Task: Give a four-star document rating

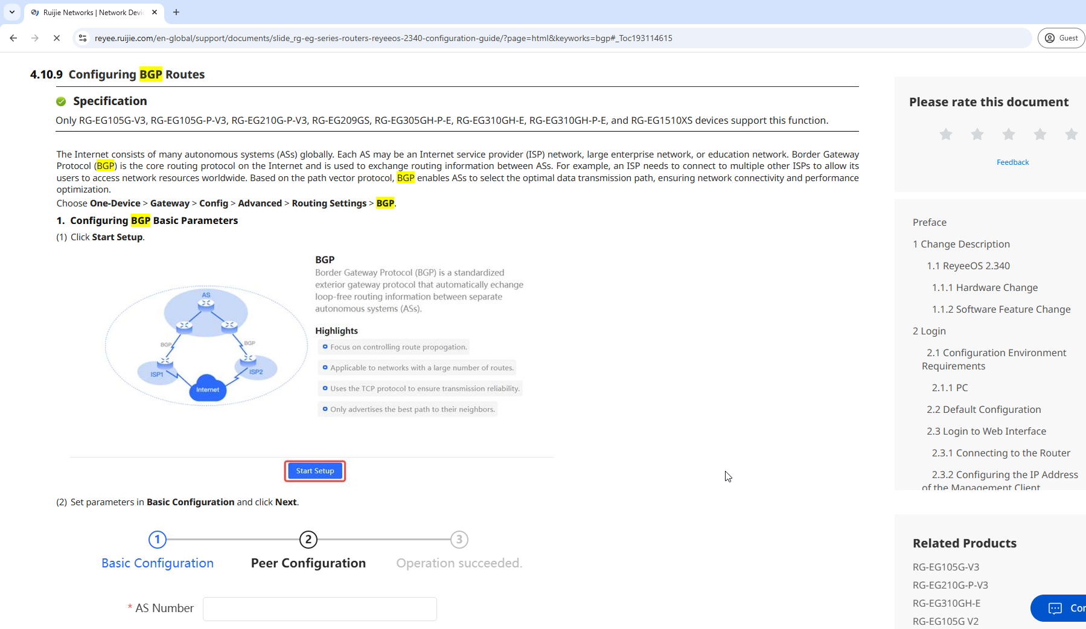Action: (1040, 134)
